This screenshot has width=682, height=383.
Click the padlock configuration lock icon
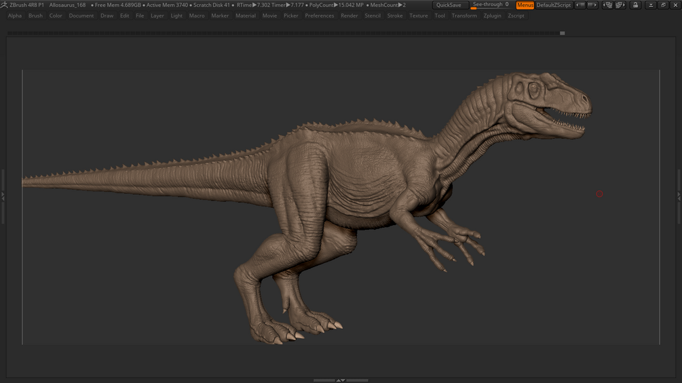[x=635, y=5]
